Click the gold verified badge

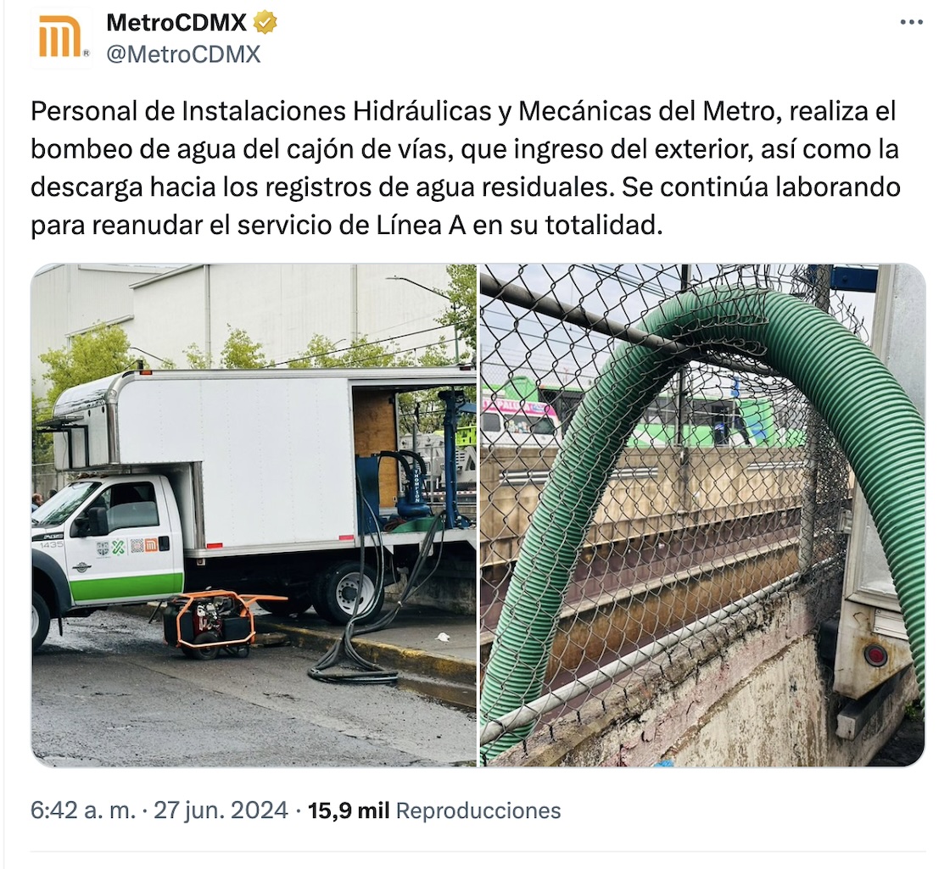tap(265, 22)
